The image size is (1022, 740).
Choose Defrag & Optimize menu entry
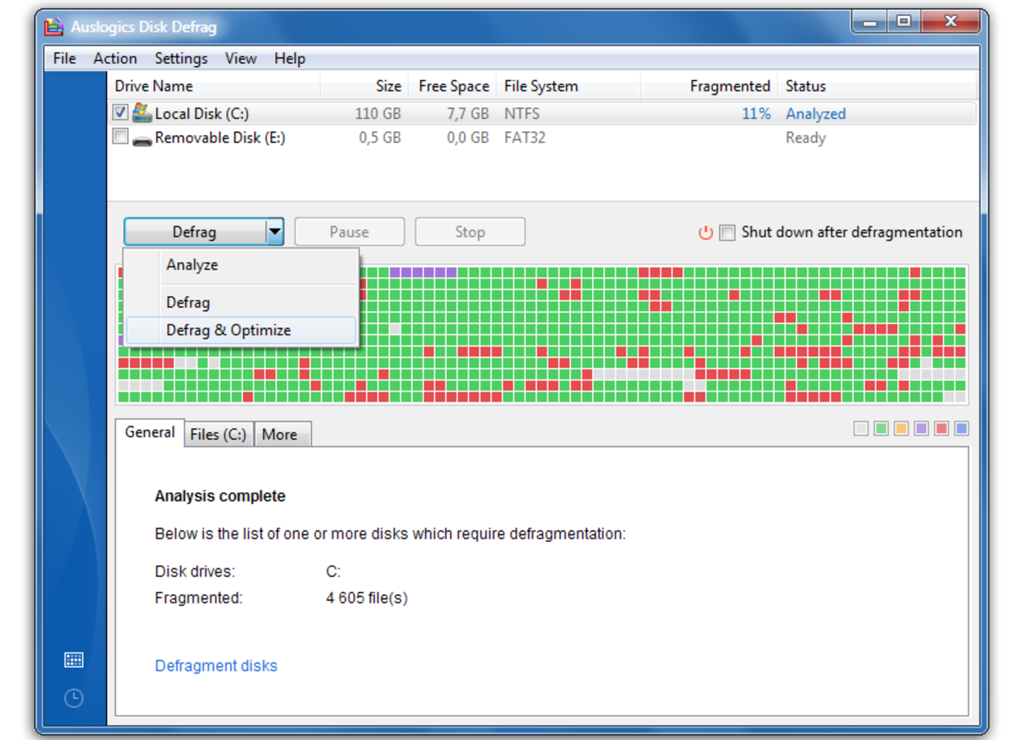coord(241,330)
